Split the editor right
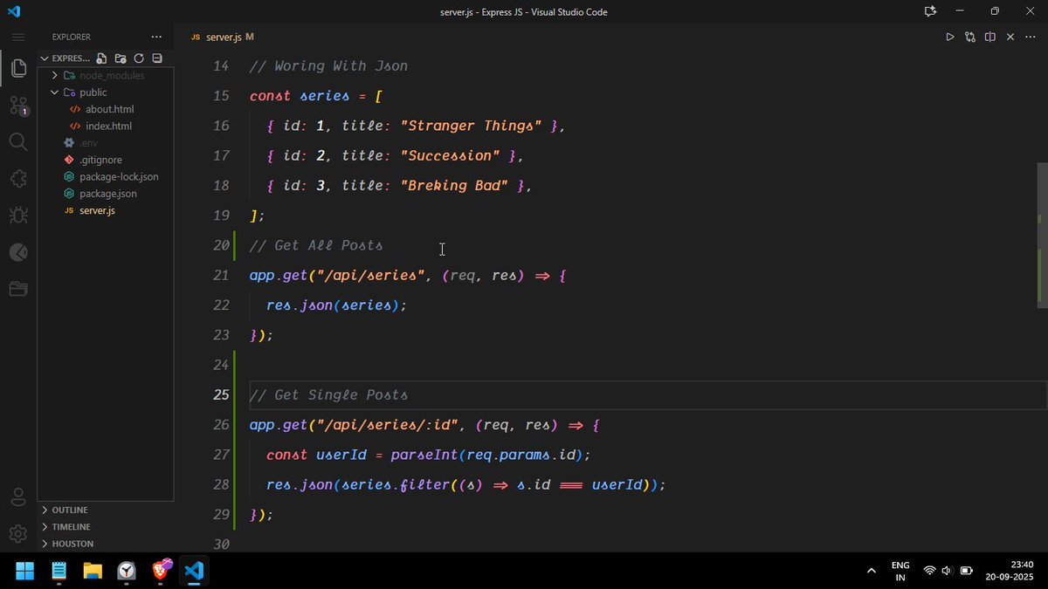This screenshot has height=589, width=1048. pyautogui.click(x=990, y=37)
